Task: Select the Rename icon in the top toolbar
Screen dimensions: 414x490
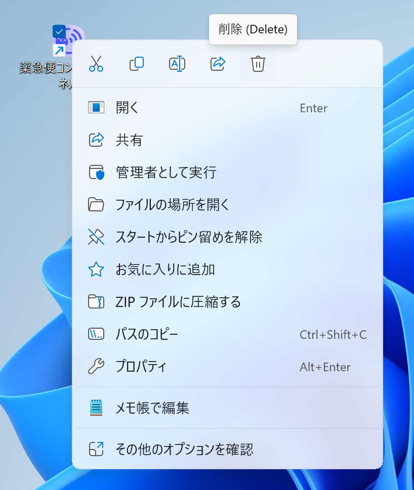Action: (177, 64)
